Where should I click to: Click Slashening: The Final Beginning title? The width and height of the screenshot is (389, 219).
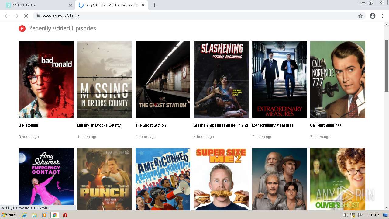click(x=221, y=125)
